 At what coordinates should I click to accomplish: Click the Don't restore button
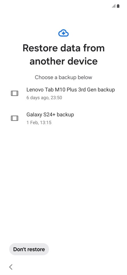tap(29, 249)
